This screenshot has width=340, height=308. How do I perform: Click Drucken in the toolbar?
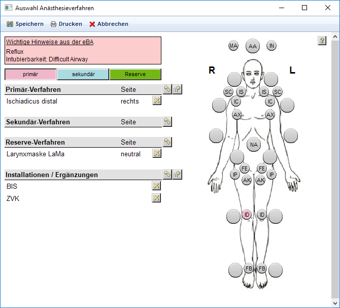click(x=66, y=24)
